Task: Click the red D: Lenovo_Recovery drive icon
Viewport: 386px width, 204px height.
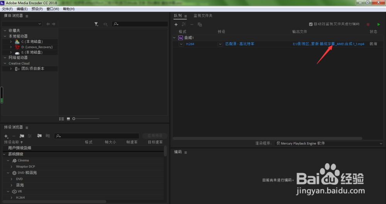Action: (x=17, y=47)
